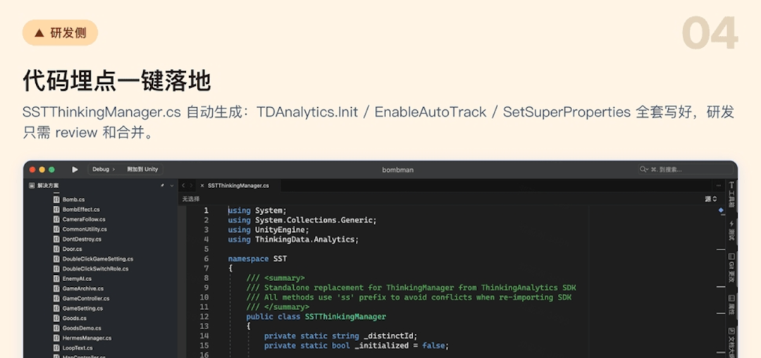Open EnemyAI.cs in solution tree
Image resolution: width=761 pixels, height=358 pixels.
pos(77,279)
